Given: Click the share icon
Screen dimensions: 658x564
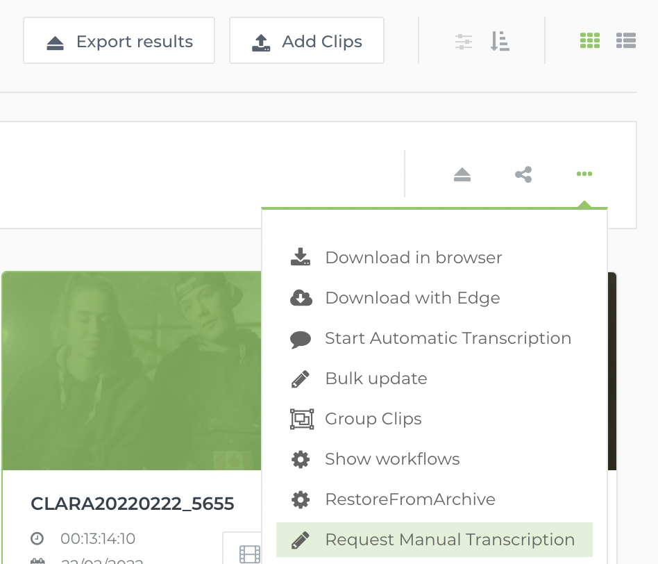Looking at the screenshot, I should (x=523, y=174).
